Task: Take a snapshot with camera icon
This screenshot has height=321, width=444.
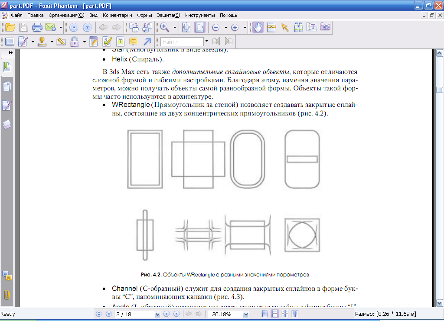Action: [x=325, y=27]
